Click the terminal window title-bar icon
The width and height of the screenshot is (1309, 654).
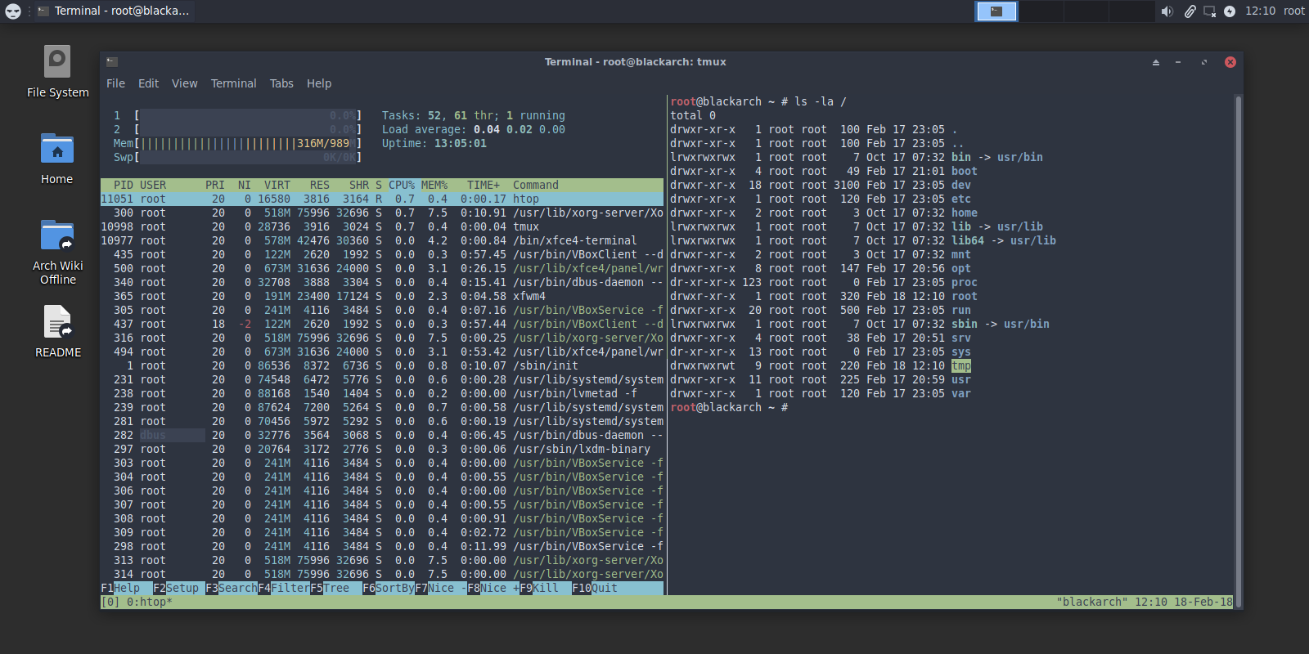tap(112, 62)
